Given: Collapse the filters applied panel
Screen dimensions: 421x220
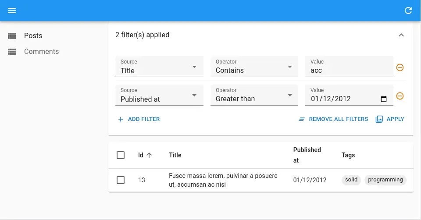Looking at the screenshot, I should [x=401, y=35].
